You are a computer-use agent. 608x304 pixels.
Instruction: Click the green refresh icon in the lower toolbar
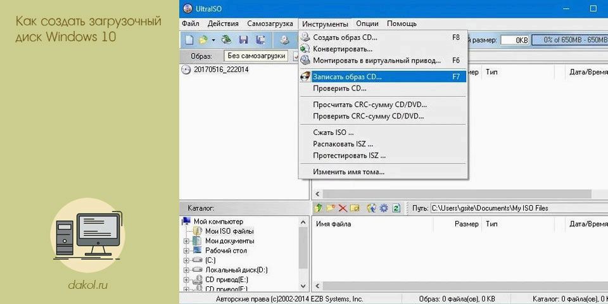[396, 208]
